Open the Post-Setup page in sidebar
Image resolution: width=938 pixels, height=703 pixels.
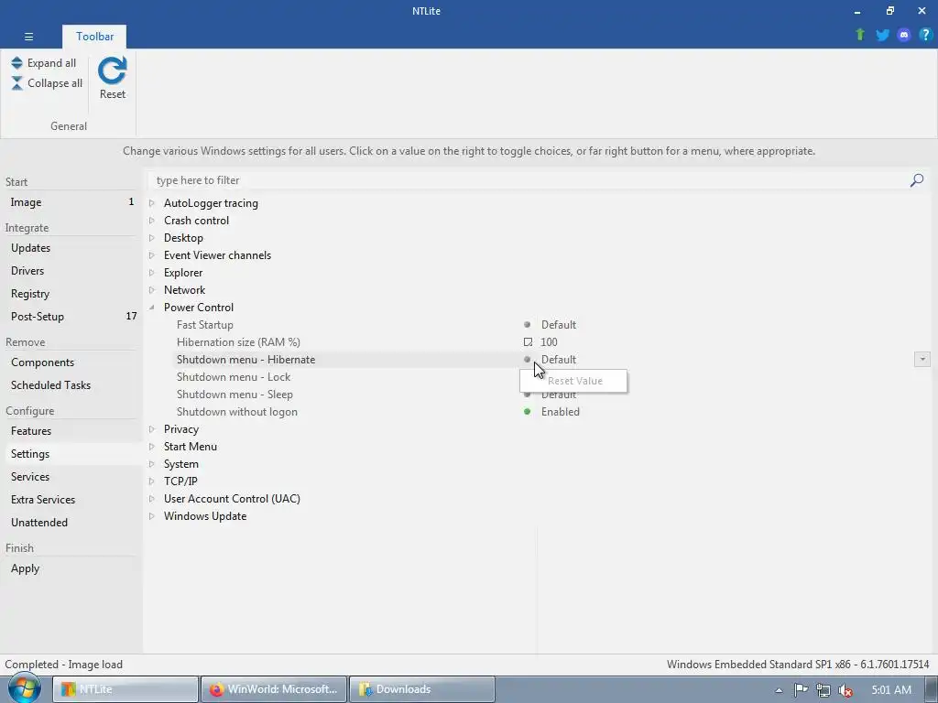point(71,316)
